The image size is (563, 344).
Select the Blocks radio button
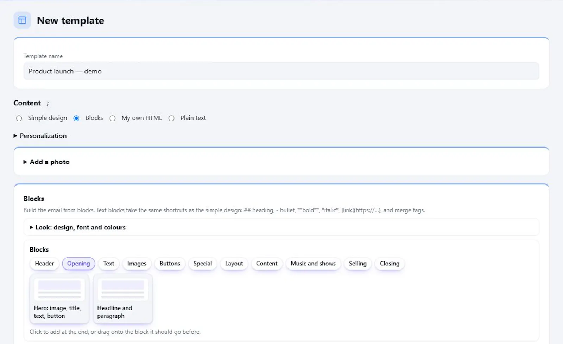(x=76, y=118)
